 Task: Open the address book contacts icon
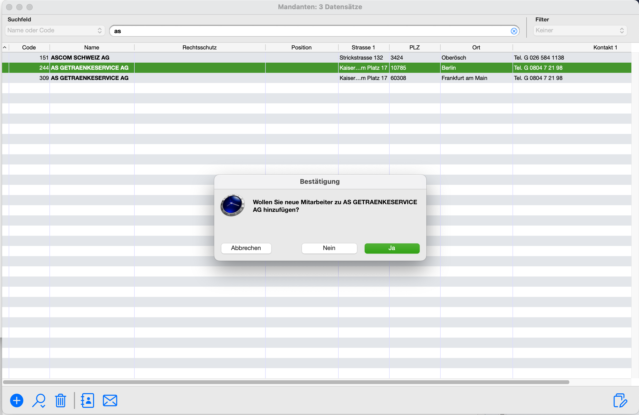[87, 400]
